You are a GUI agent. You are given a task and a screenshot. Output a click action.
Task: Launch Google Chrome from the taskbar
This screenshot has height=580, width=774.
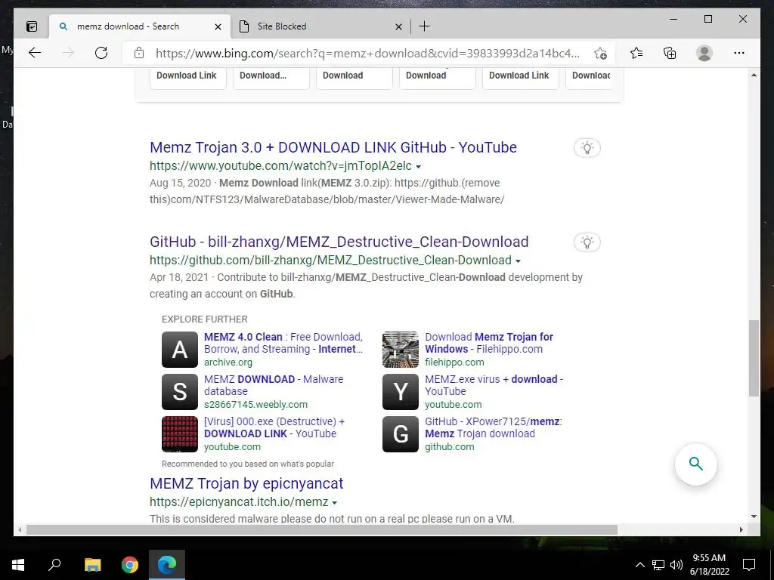click(130, 565)
